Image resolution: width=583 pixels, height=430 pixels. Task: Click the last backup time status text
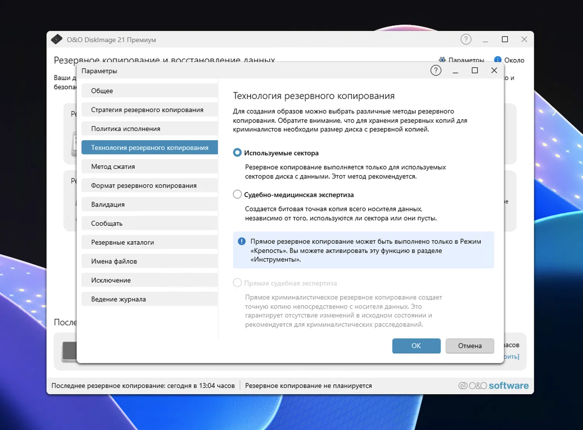tap(143, 386)
